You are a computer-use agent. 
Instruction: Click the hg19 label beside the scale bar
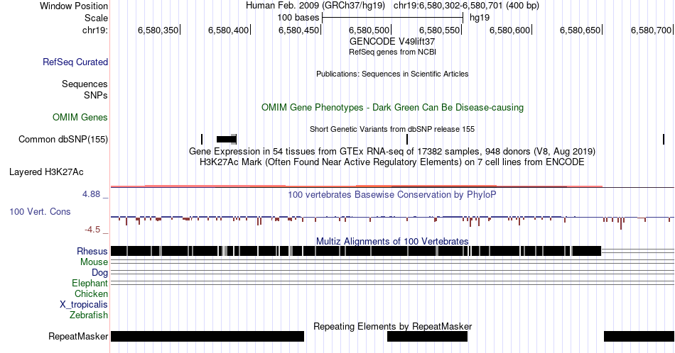pyautogui.click(x=480, y=18)
